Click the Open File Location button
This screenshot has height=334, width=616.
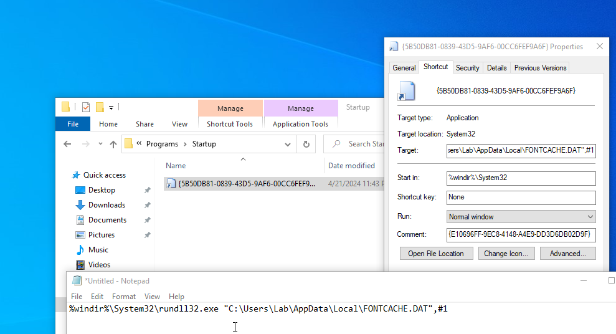click(436, 254)
